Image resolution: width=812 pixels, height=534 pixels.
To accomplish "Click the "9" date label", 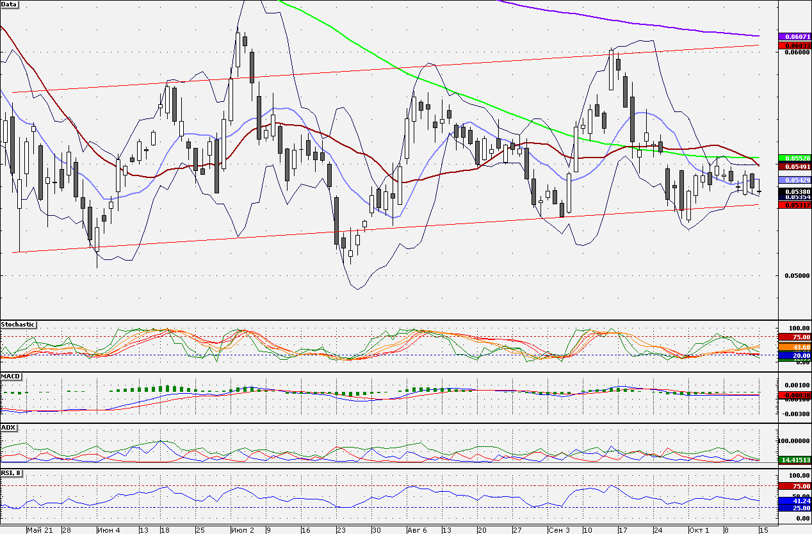I will click(270, 530).
